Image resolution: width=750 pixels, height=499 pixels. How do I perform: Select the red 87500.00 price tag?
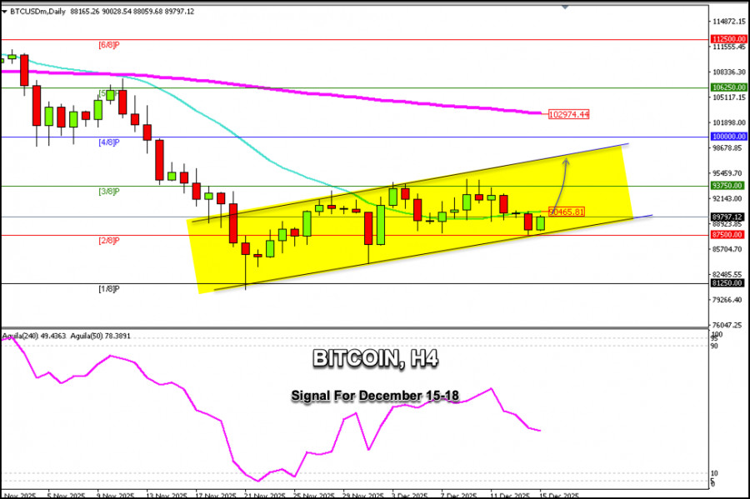coord(727,235)
